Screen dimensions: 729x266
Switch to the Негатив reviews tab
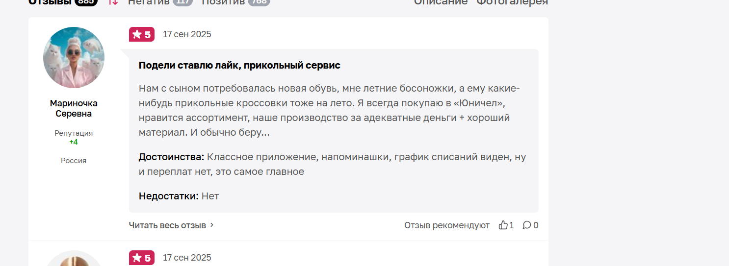point(149,2)
